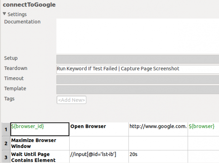Screen dimensions: 219x163
Task: Click the empty Setup field
Action: pos(138,59)
